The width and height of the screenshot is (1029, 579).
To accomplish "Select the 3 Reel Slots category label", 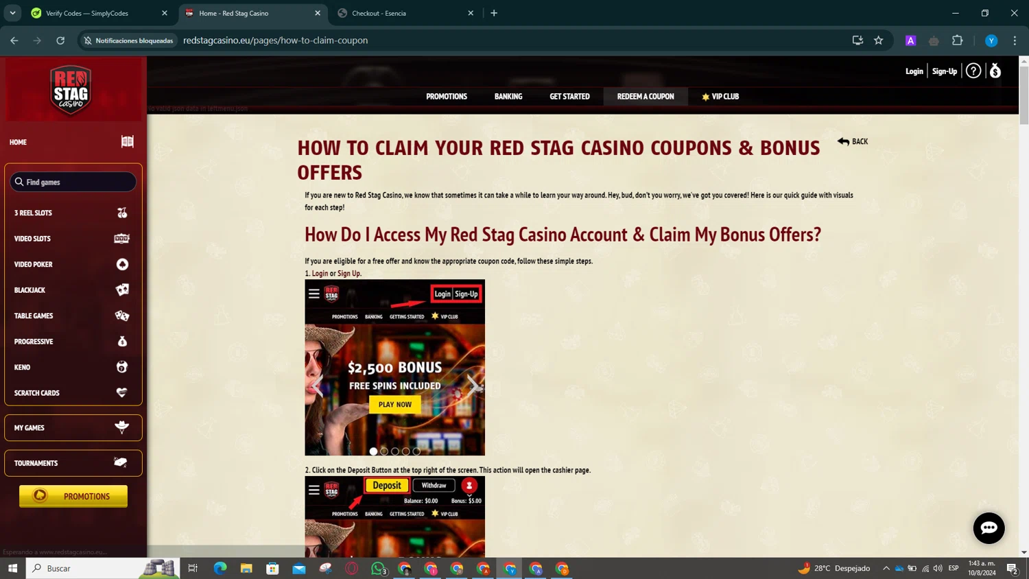I will click(x=33, y=213).
